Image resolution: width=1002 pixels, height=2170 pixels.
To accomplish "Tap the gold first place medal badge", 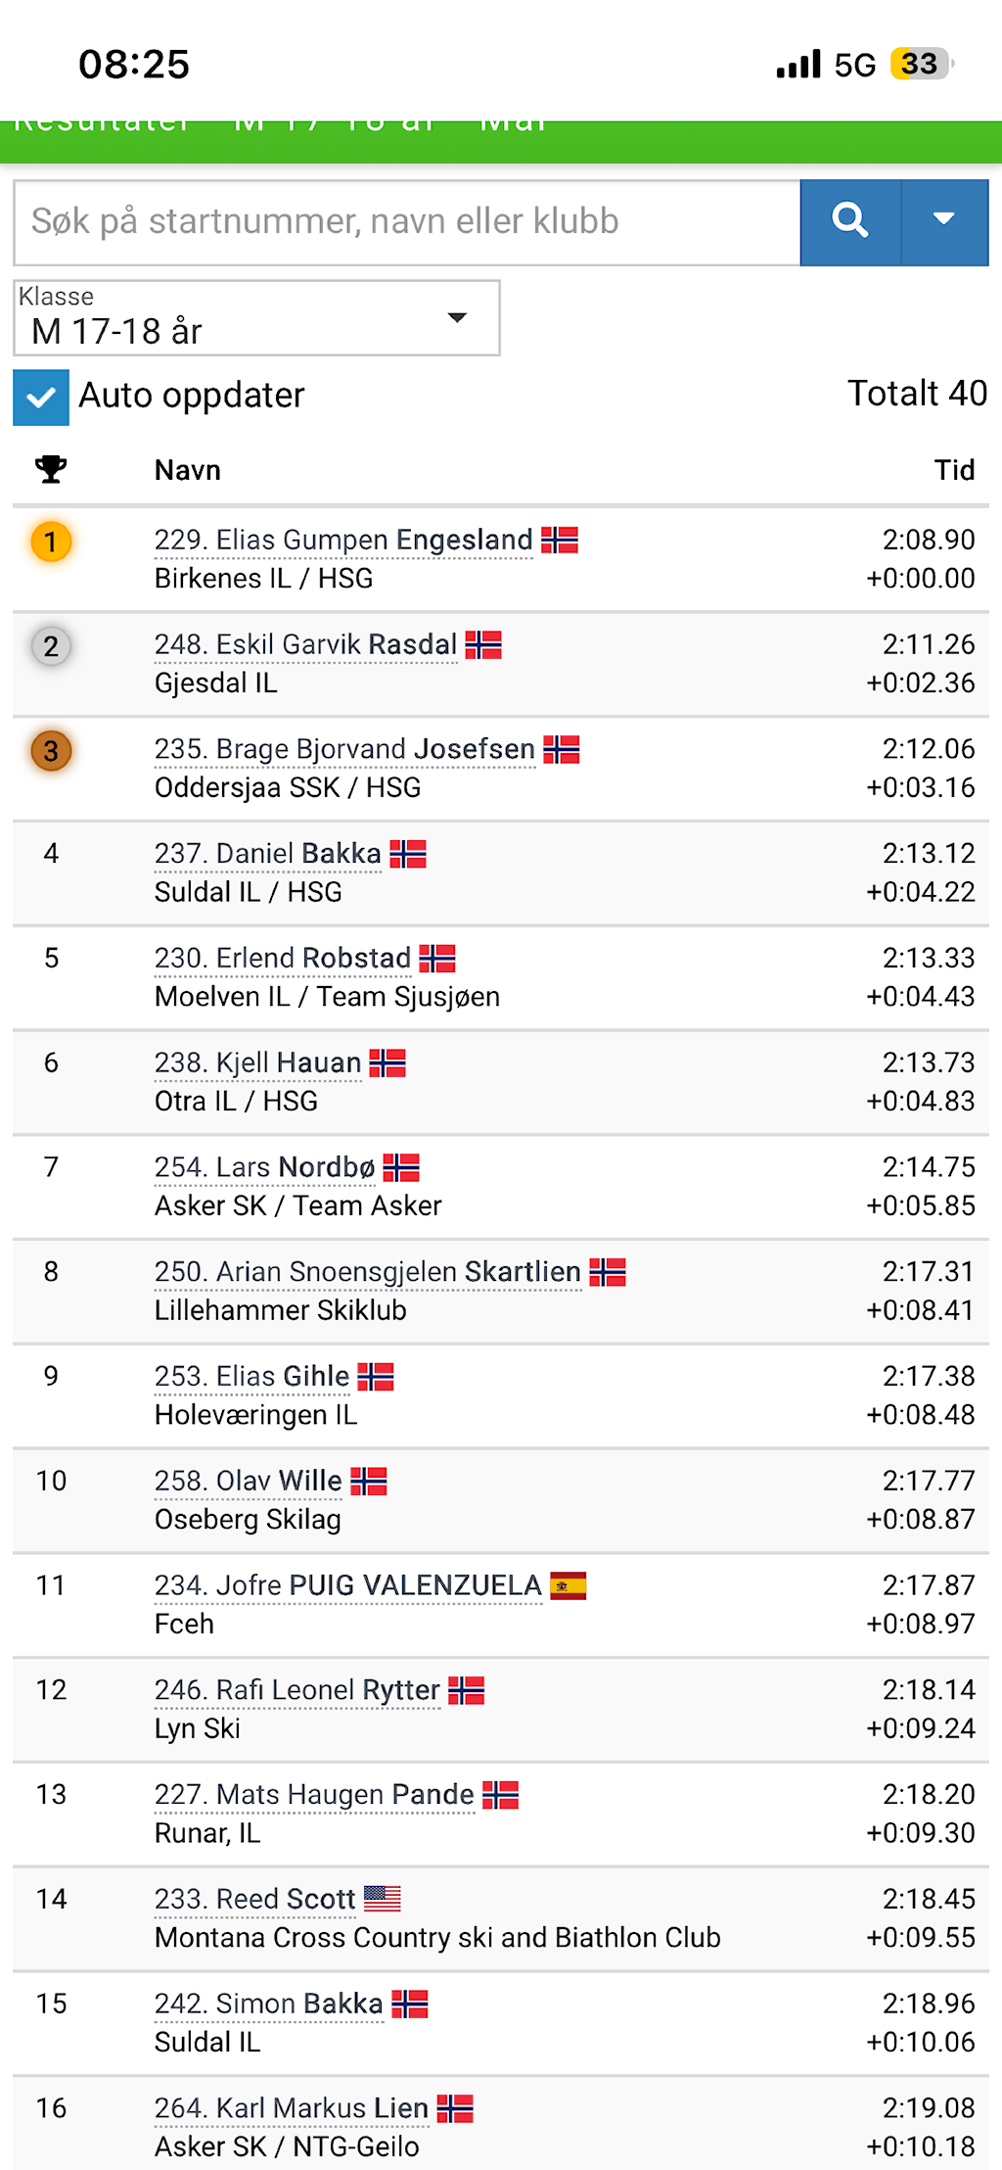I will (x=51, y=542).
